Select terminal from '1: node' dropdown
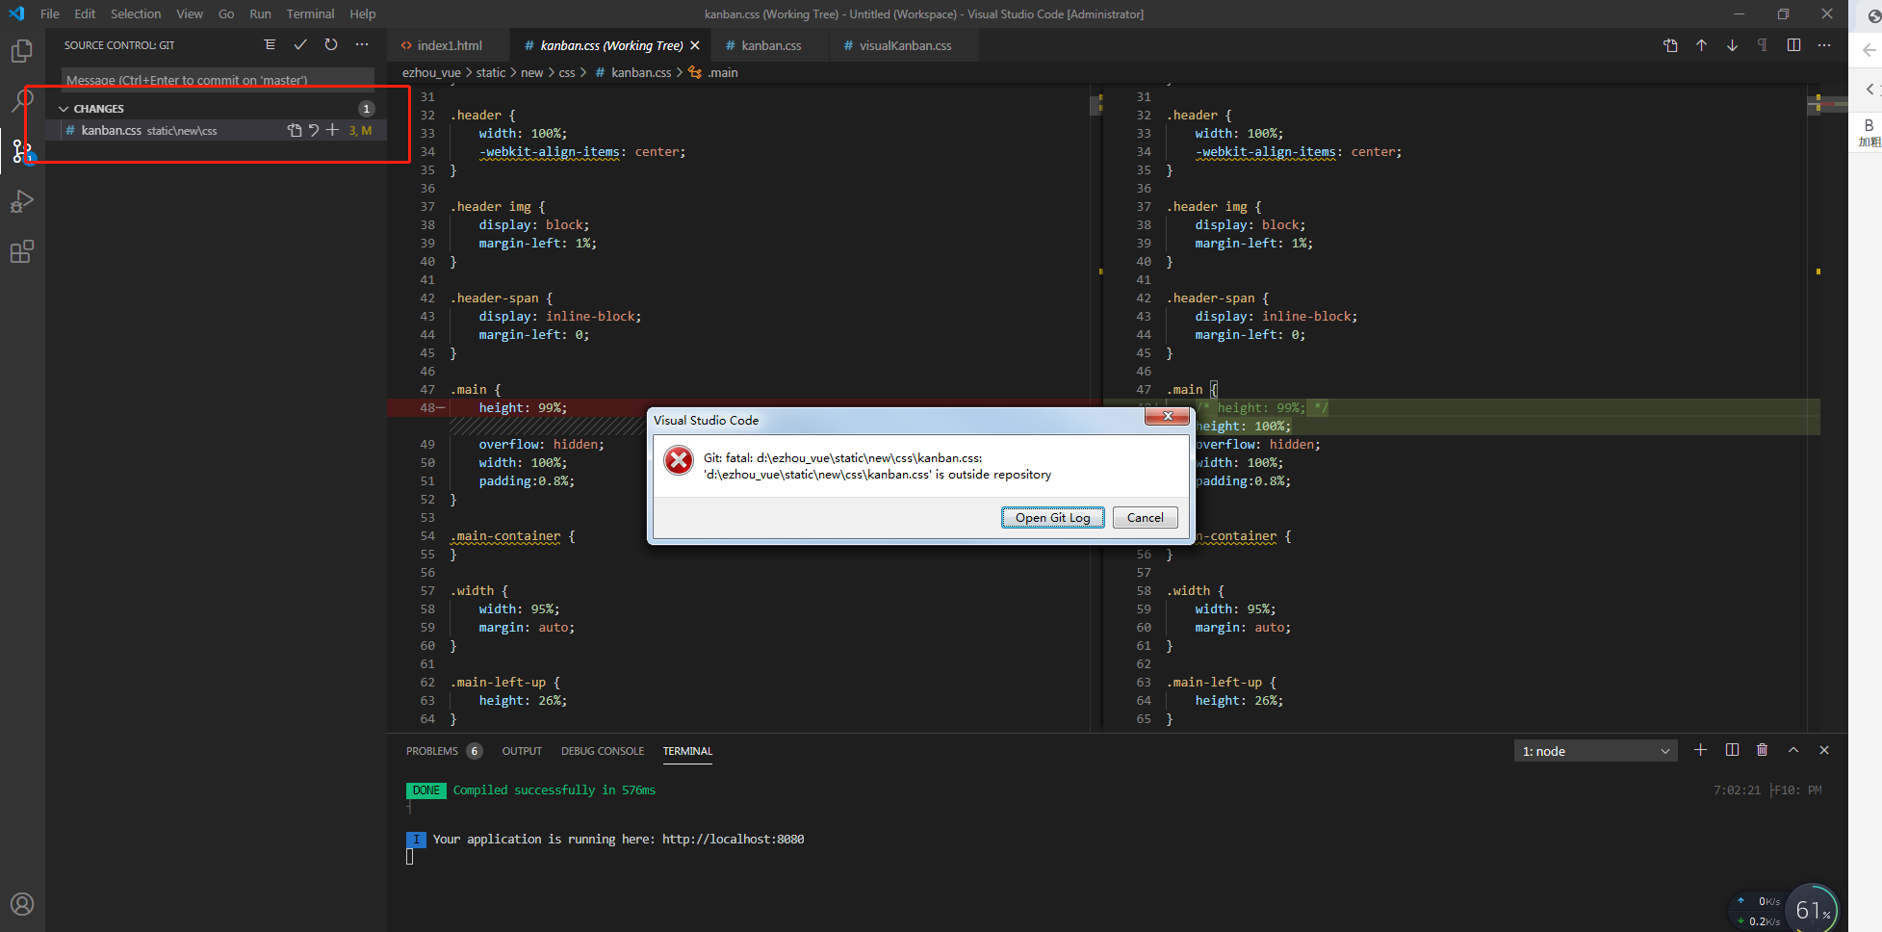Image resolution: width=1882 pixels, height=932 pixels. (x=1595, y=751)
